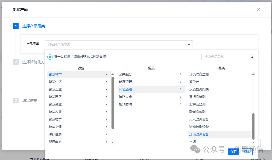The image size is (272, 160).
Task: Collapse the 产品品类 dropdown arrow
Action: pos(189,44)
